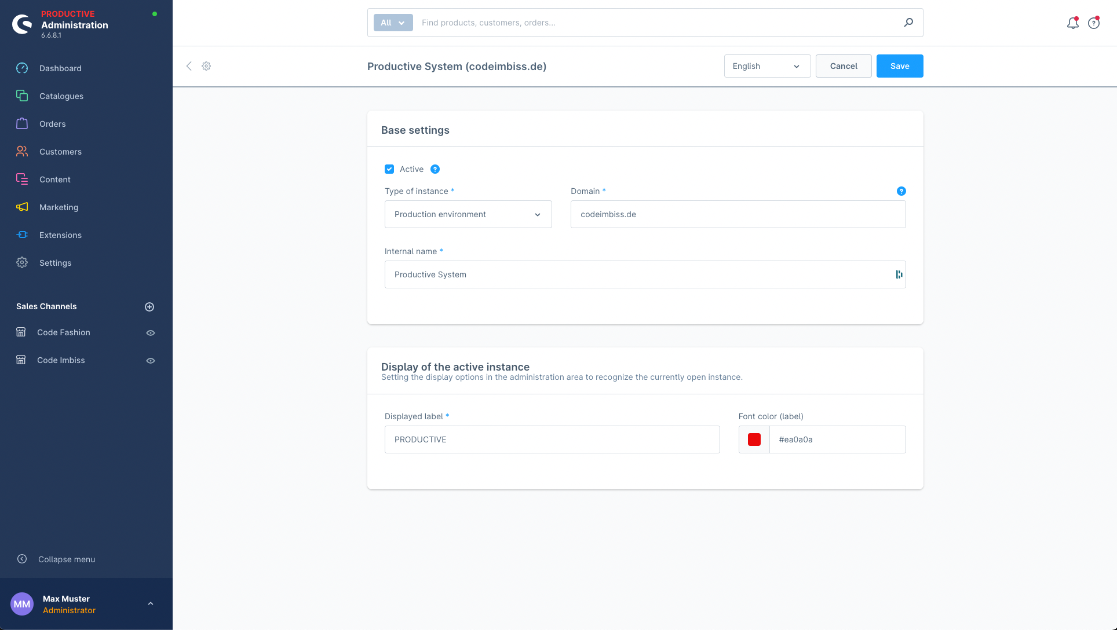Click the Extensions sidebar icon
This screenshot has height=630, width=1117.
click(x=22, y=235)
